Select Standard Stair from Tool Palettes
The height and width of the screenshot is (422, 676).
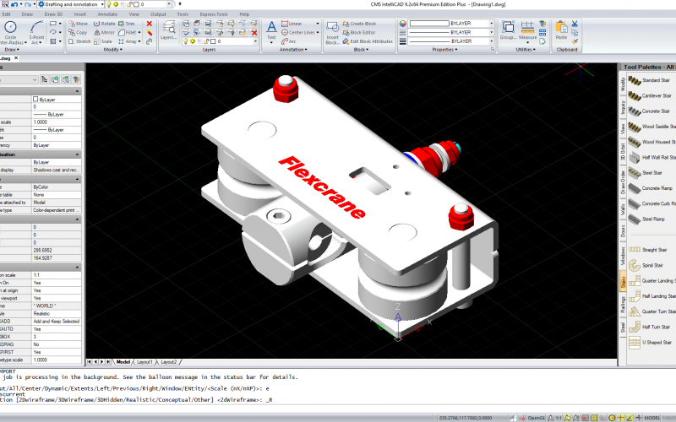click(x=650, y=80)
